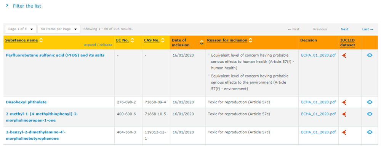Image resolution: width=381 pixels, height=147 pixels.
Task: Go to Next page of results
Action: [x=344, y=29]
